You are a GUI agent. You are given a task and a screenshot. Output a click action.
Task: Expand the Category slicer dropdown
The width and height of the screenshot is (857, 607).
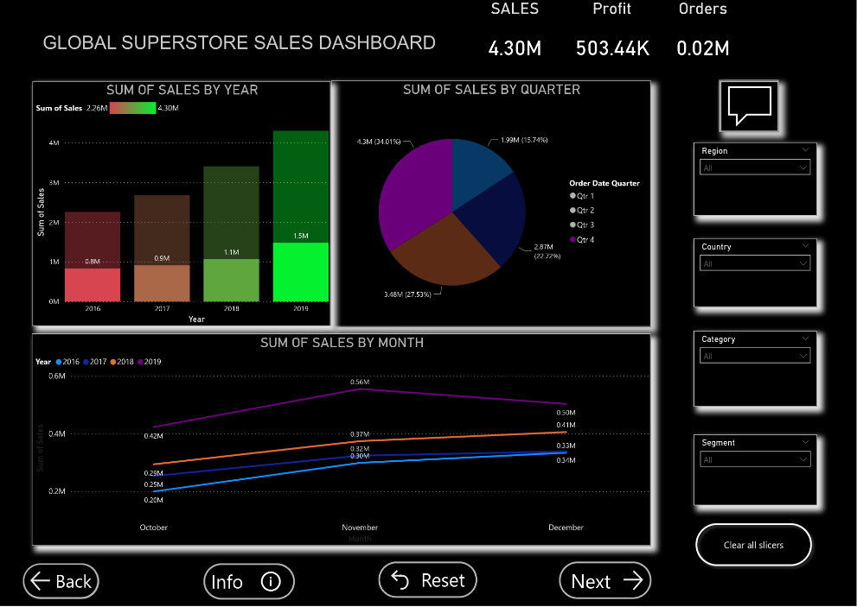pyautogui.click(x=755, y=356)
